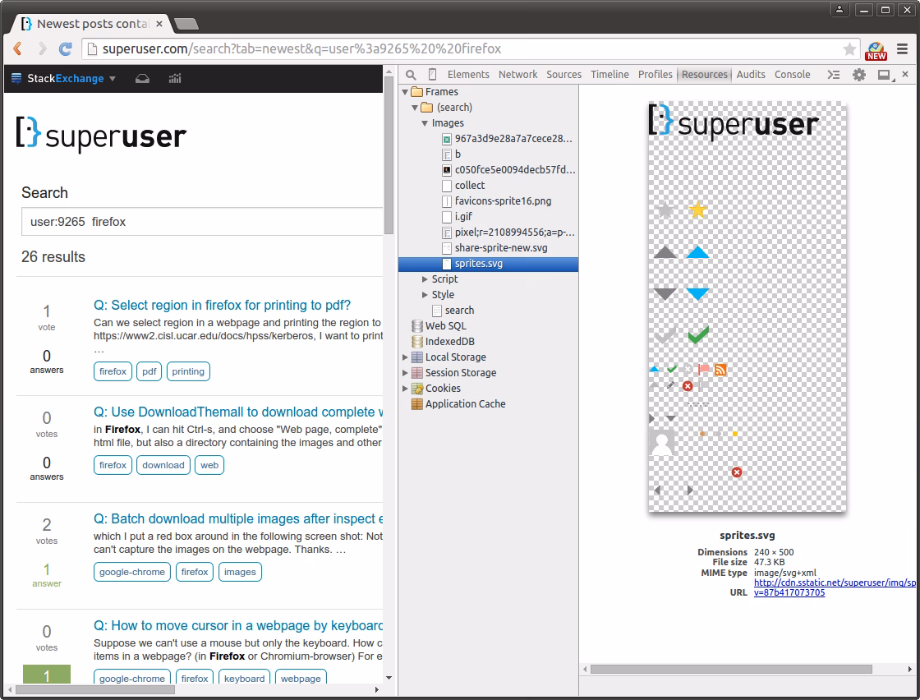The width and height of the screenshot is (920, 700).
Task: Expand the Cookies node
Action: (x=405, y=389)
